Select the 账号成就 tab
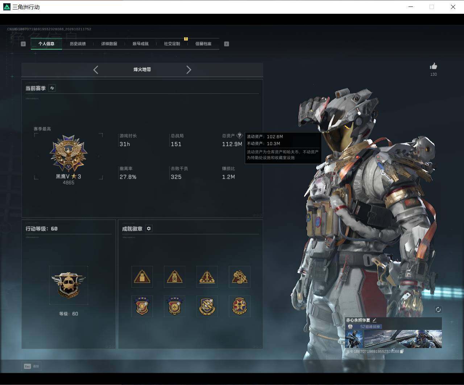Screen dimensions: 464x385 (141, 44)
